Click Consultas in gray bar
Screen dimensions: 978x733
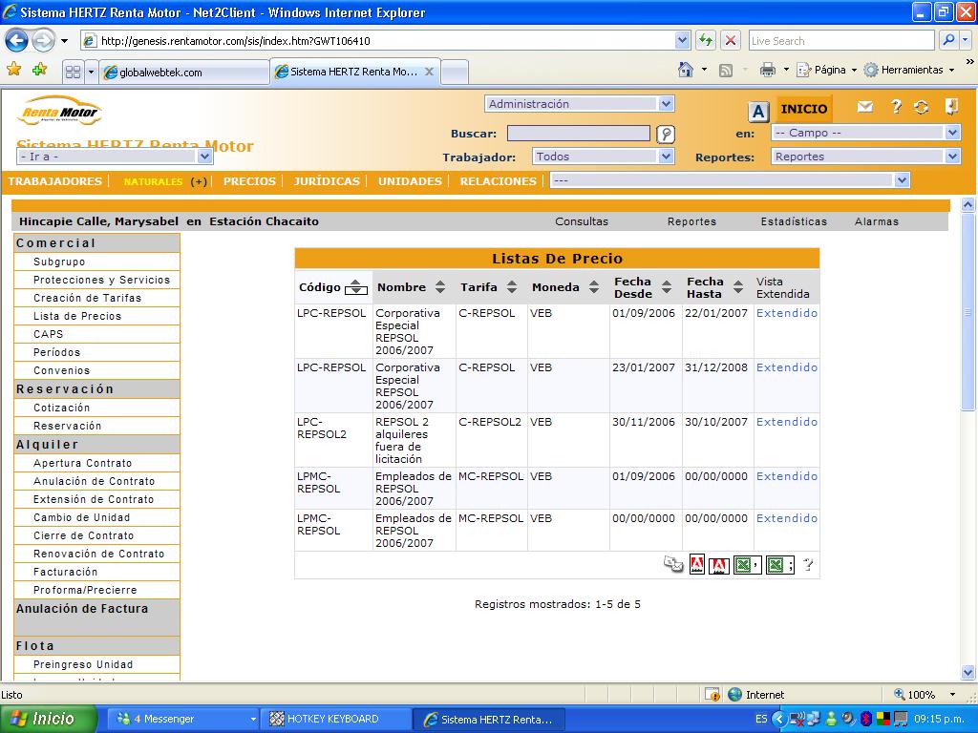point(582,221)
